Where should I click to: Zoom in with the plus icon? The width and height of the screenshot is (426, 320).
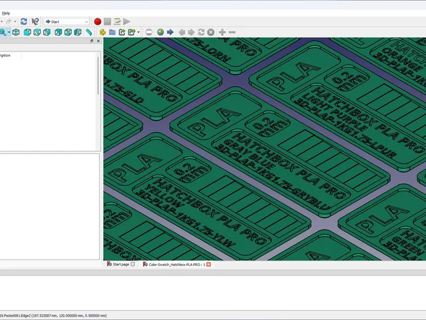point(222,33)
